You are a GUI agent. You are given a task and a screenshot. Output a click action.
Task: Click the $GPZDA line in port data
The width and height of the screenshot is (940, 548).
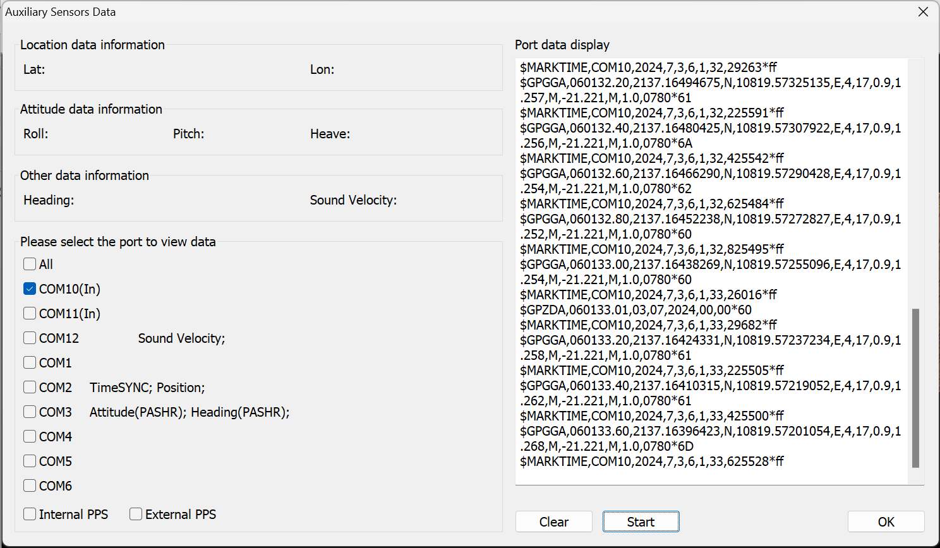pyautogui.click(x=636, y=310)
